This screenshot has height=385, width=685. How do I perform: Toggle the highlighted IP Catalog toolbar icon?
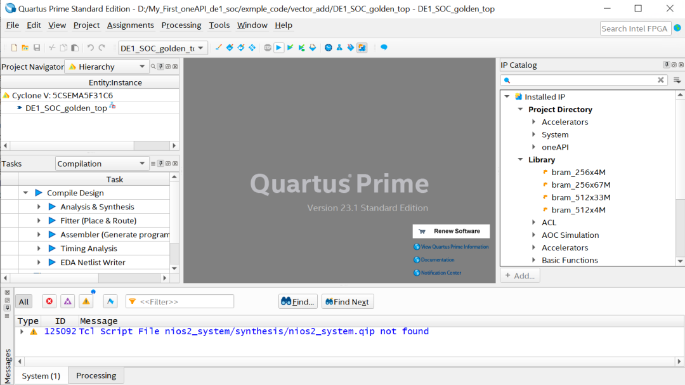pos(362,48)
